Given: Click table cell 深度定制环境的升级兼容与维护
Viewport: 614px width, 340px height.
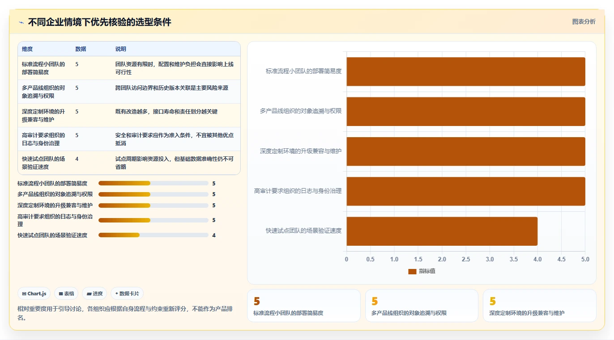Looking at the screenshot, I should 43,115.
